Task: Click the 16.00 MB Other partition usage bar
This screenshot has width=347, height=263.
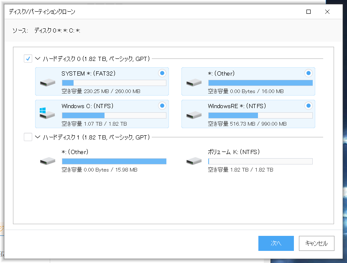Action: [x=260, y=83]
